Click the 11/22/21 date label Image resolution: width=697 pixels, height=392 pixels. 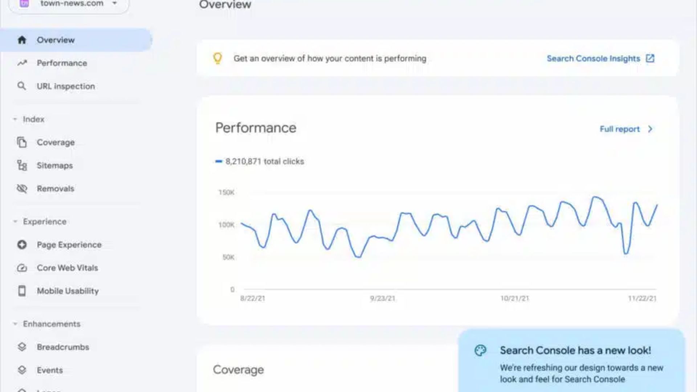click(642, 298)
